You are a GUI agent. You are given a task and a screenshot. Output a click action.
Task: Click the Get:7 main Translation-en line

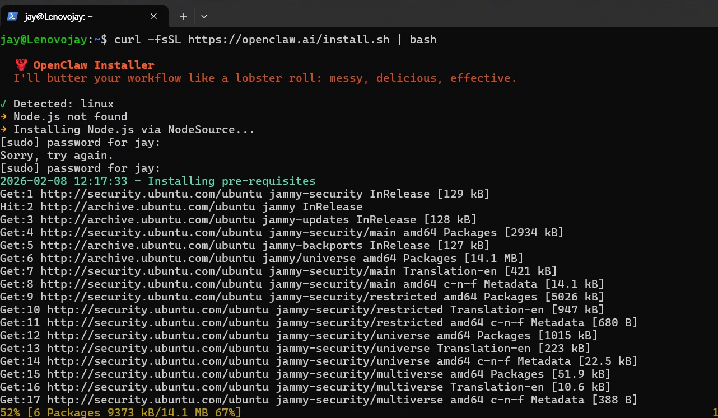(x=278, y=271)
